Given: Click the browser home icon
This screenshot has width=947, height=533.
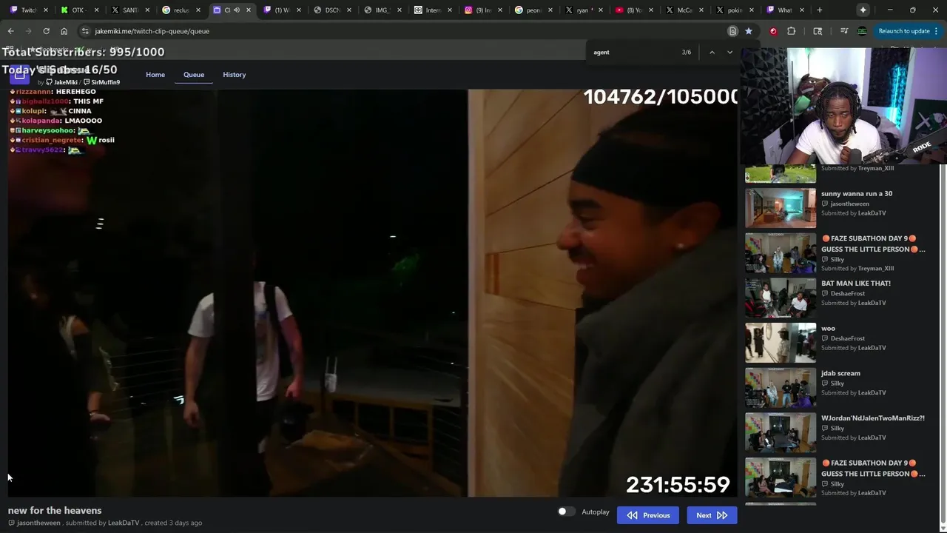Looking at the screenshot, I should pyautogui.click(x=64, y=31).
